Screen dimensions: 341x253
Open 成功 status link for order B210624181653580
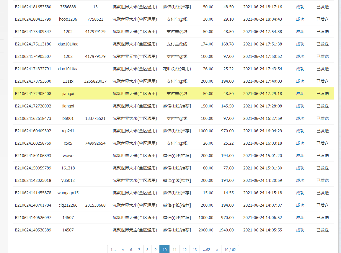300,7
